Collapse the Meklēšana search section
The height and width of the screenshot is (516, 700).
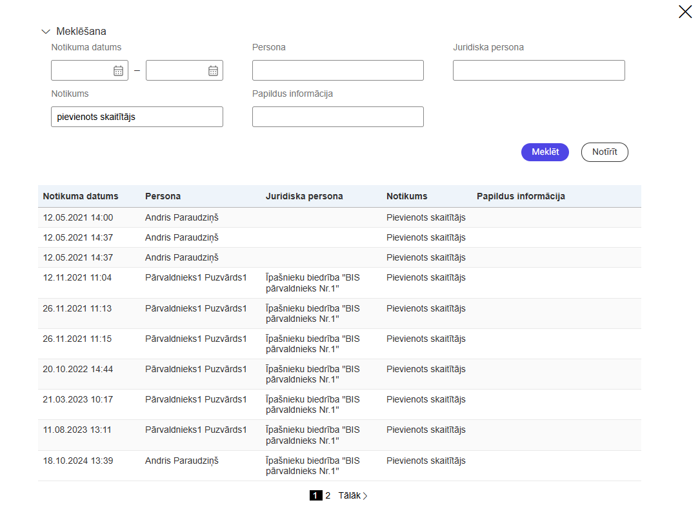tap(45, 31)
